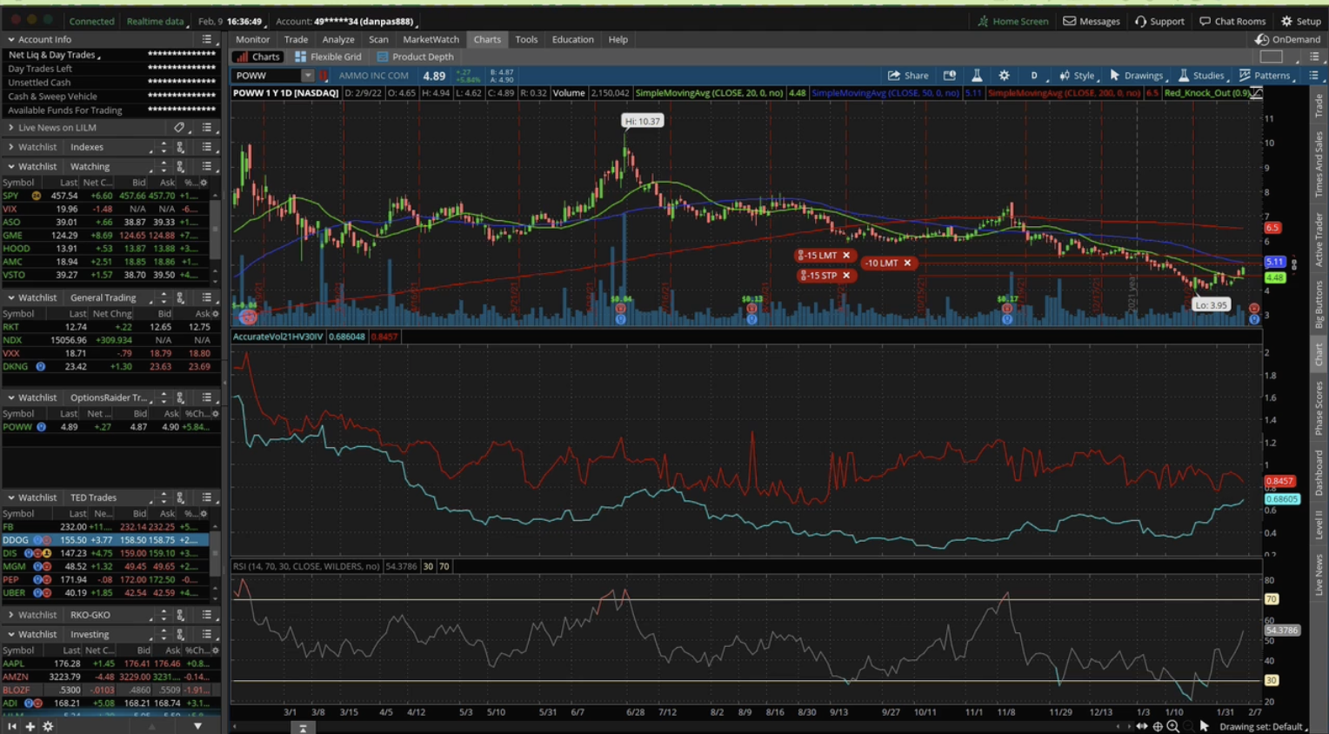
Task: Open list menu for General Trading watchlist
Action: pyautogui.click(x=207, y=297)
